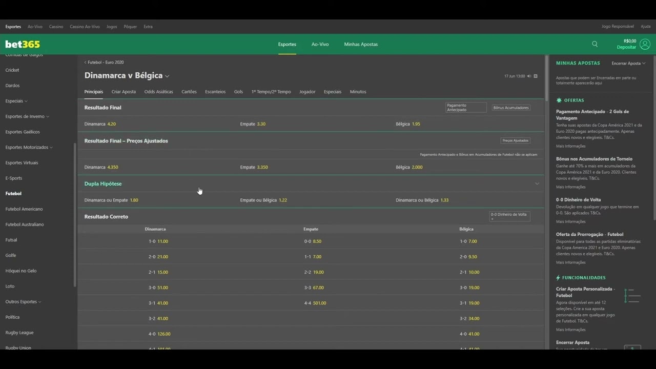Open the Cartões tab

(189, 92)
